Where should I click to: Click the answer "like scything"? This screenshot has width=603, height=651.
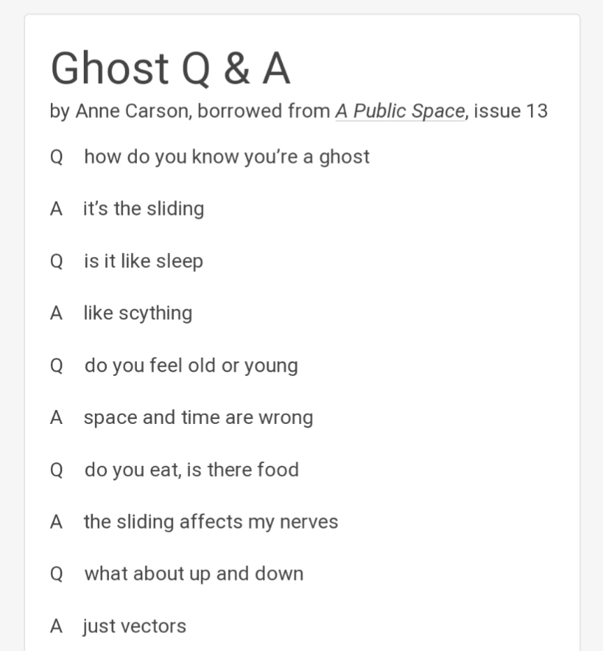138,313
